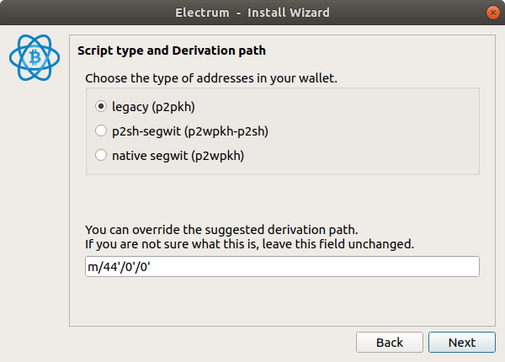505x362 pixels.
Task: Close the Install Wizard window
Action: coord(492,13)
